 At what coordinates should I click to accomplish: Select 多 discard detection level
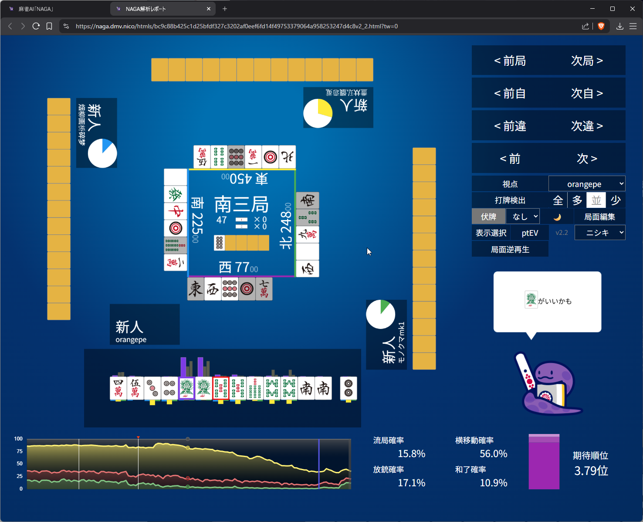[x=577, y=200]
